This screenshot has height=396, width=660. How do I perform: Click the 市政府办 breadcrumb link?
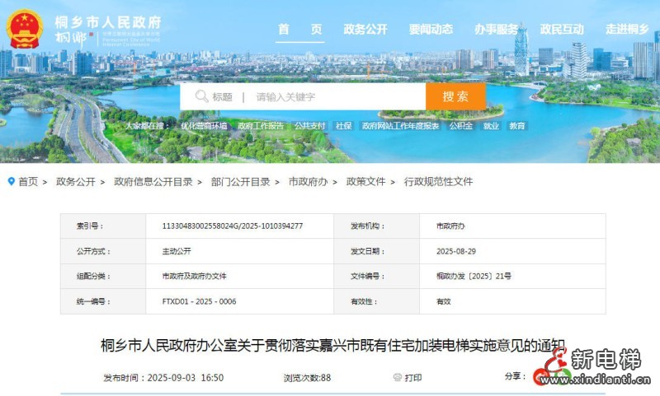309,182
